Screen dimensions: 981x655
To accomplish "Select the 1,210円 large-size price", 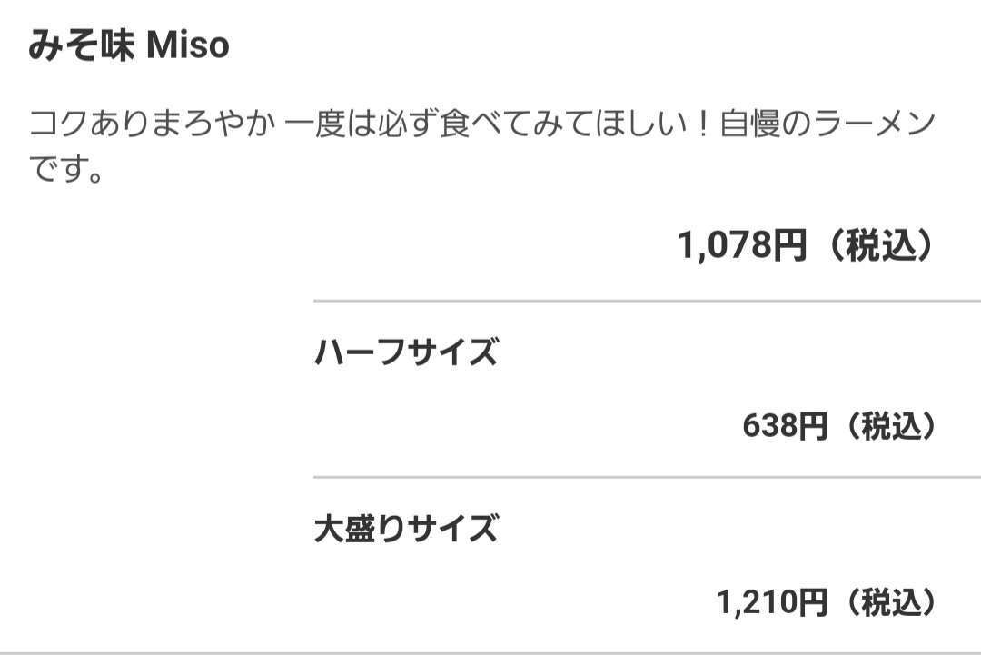I will click(772, 601).
